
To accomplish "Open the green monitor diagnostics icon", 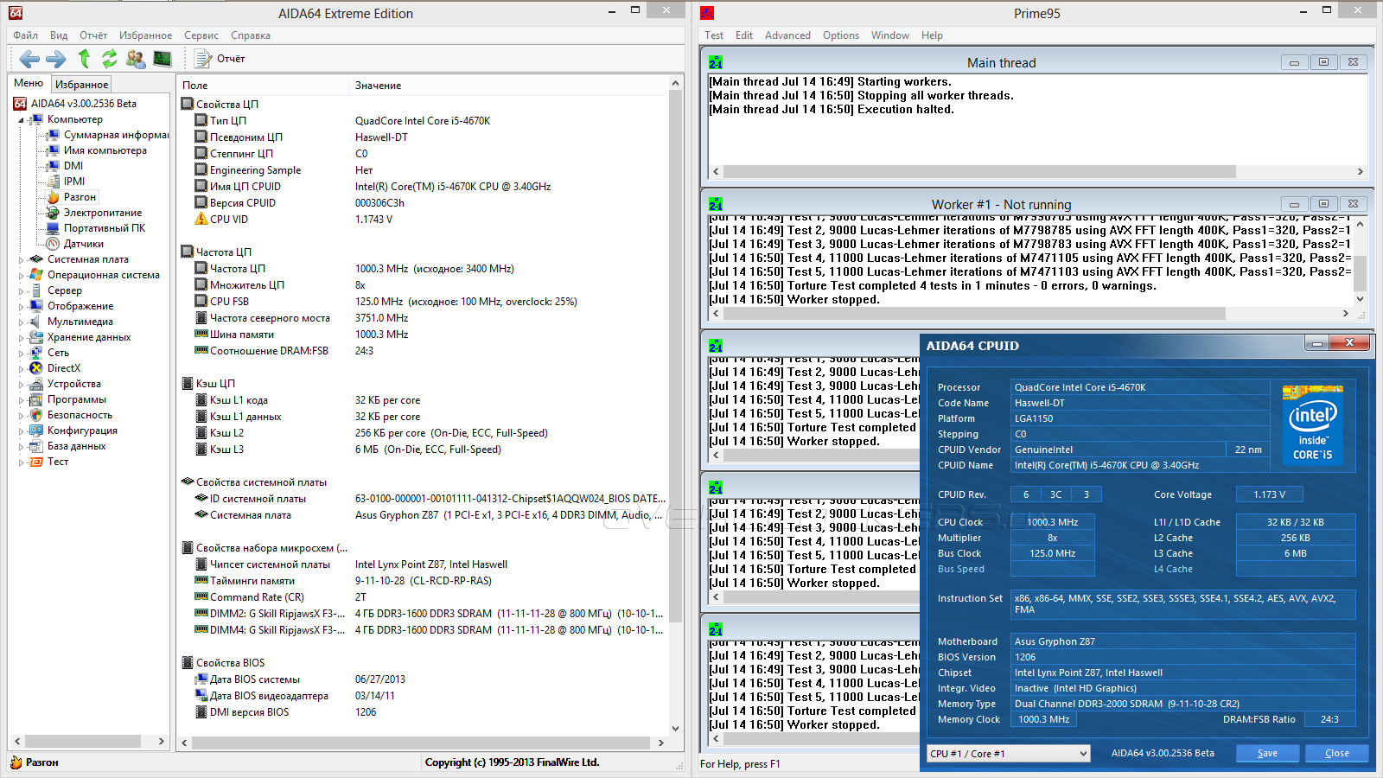I will [x=163, y=59].
